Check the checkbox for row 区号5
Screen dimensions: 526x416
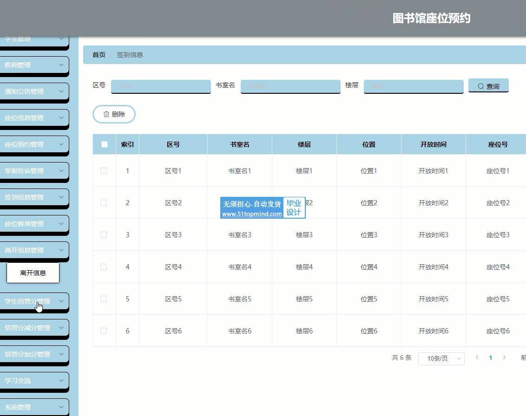coord(104,299)
